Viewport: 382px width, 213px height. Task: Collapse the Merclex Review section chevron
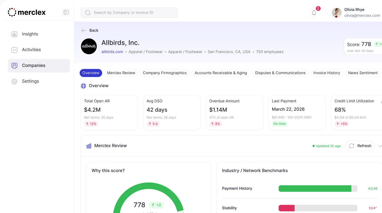click(x=380, y=146)
